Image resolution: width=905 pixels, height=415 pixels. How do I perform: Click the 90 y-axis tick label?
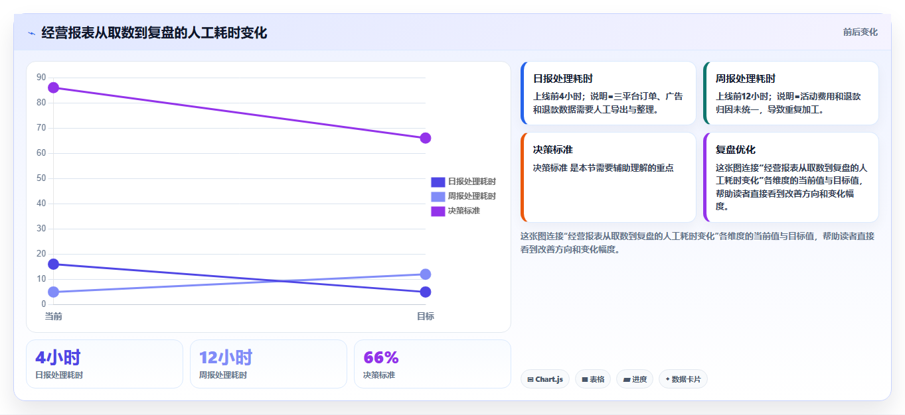[41, 78]
